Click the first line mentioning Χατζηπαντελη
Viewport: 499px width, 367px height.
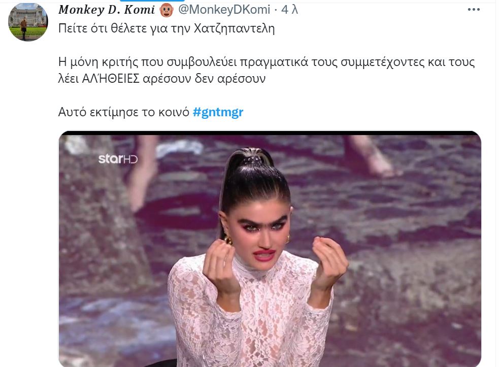click(167, 28)
